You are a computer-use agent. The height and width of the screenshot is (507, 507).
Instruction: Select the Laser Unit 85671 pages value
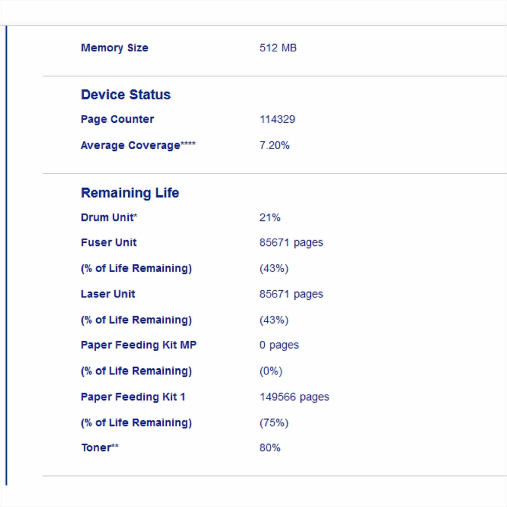[291, 294]
